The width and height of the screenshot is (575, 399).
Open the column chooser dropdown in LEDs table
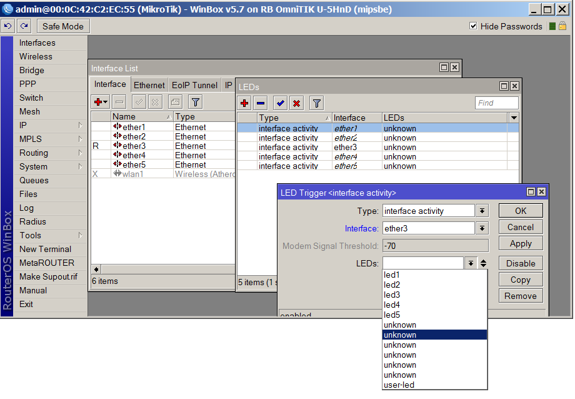click(514, 118)
